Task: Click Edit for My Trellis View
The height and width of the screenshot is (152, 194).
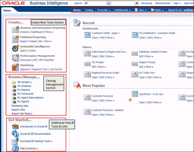Action: (149, 77)
